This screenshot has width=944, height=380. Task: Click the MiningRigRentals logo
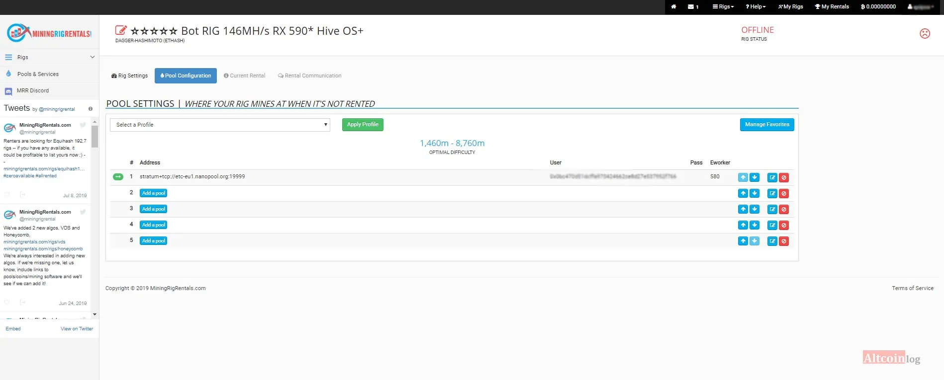(x=49, y=33)
